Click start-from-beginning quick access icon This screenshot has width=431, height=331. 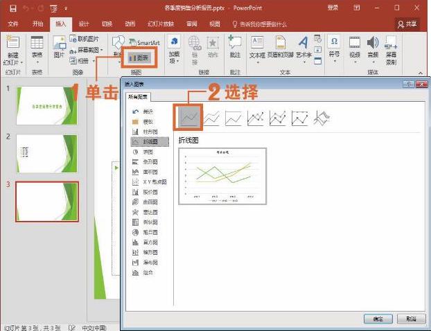(x=54, y=8)
